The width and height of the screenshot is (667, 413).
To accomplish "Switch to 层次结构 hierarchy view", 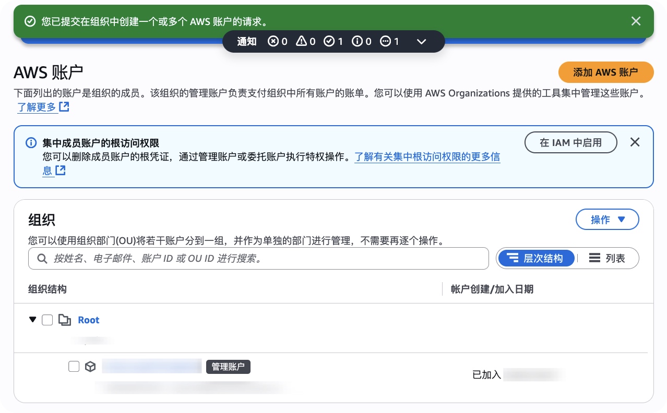I will point(536,258).
